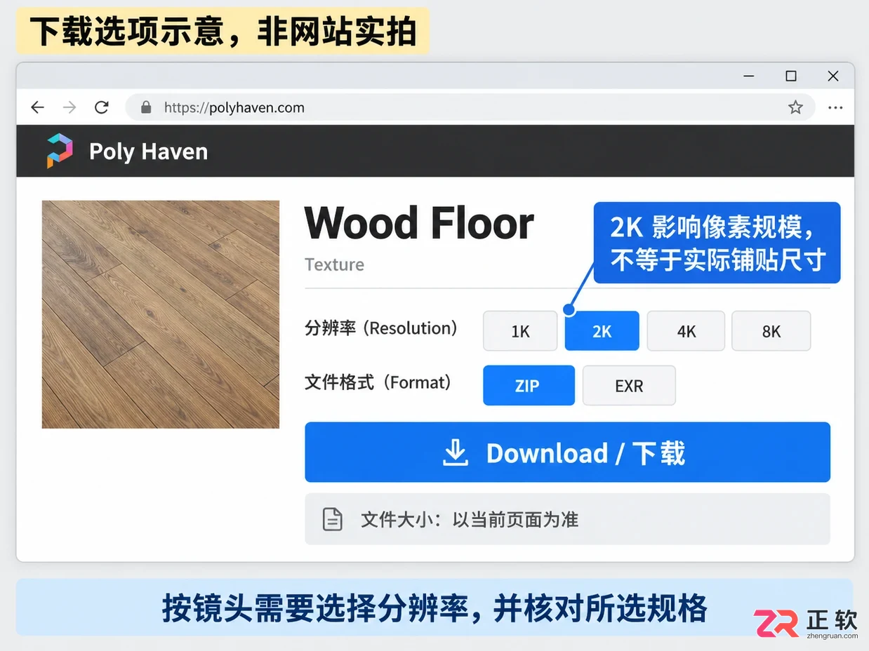Bookmark the page with the star icon
This screenshot has height=651, width=869.
click(x=795, y=107)
